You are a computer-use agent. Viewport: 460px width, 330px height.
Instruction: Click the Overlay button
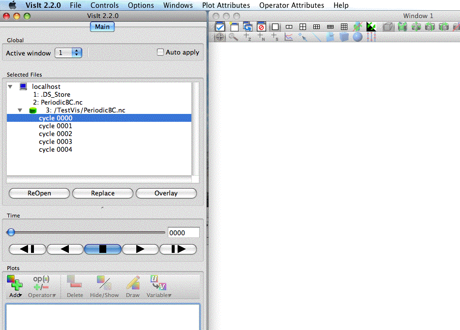point(166,193)
